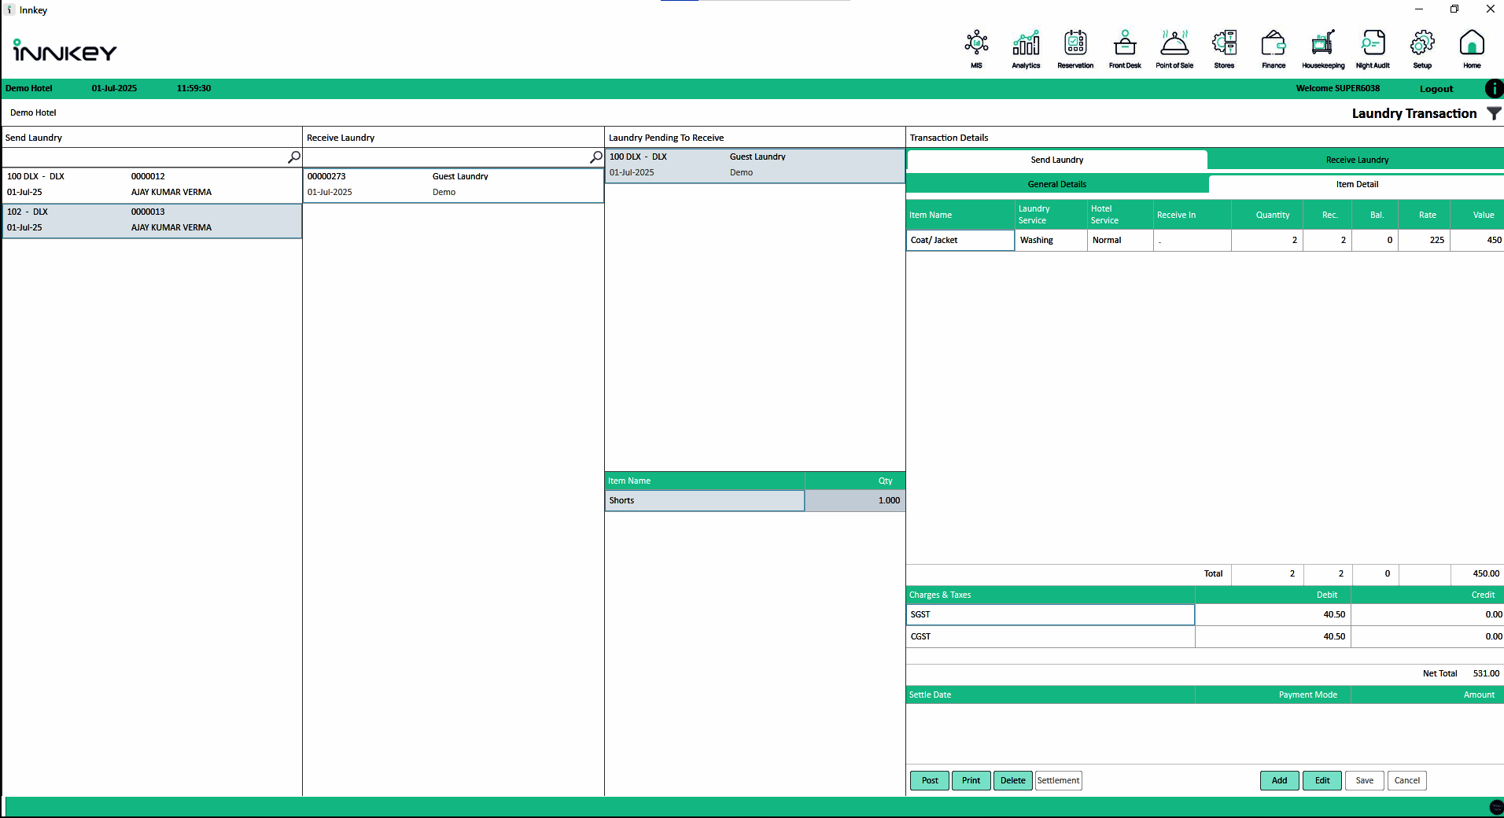1504x818 pixels.
Task: Select send laundry entry 0000012
Action: coord(152,185)
